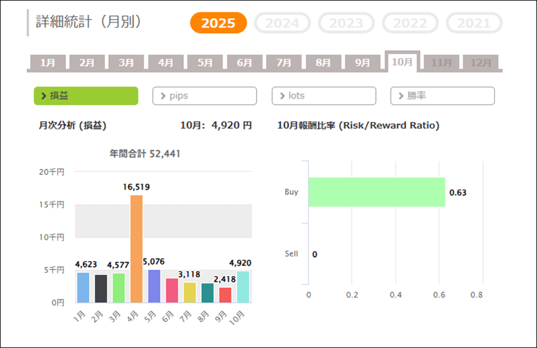537x348 pixels.
Task: Click the green Buy ratio bar
Action: pos(376,192)
